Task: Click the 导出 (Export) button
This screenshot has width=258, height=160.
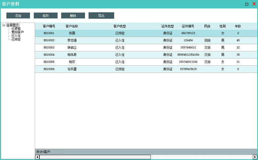Action: [x=101, y=16]
